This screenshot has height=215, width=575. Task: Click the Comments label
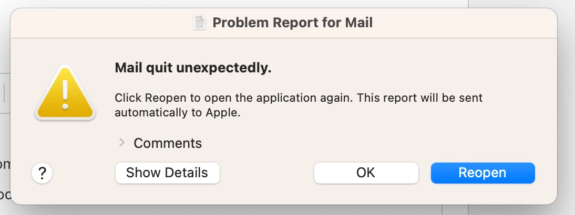pyautogui.click(x=168, y=143)
